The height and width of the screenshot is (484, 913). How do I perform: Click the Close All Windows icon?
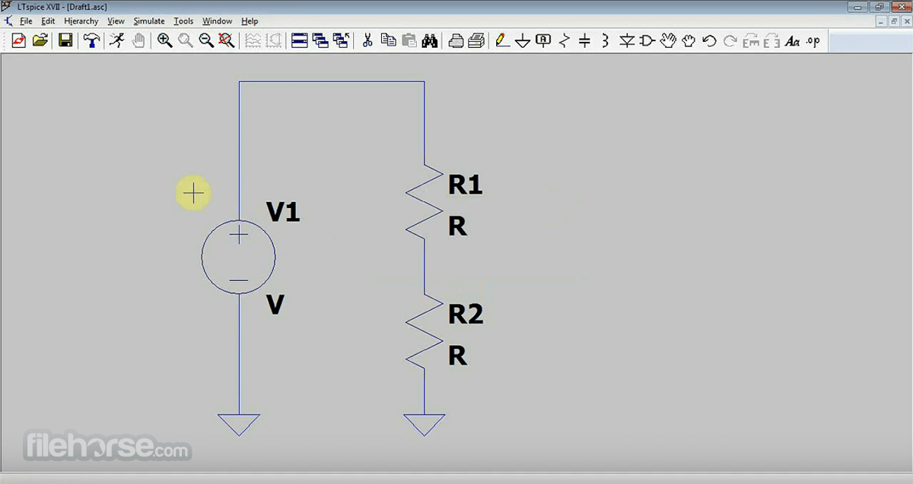(341, 40)
